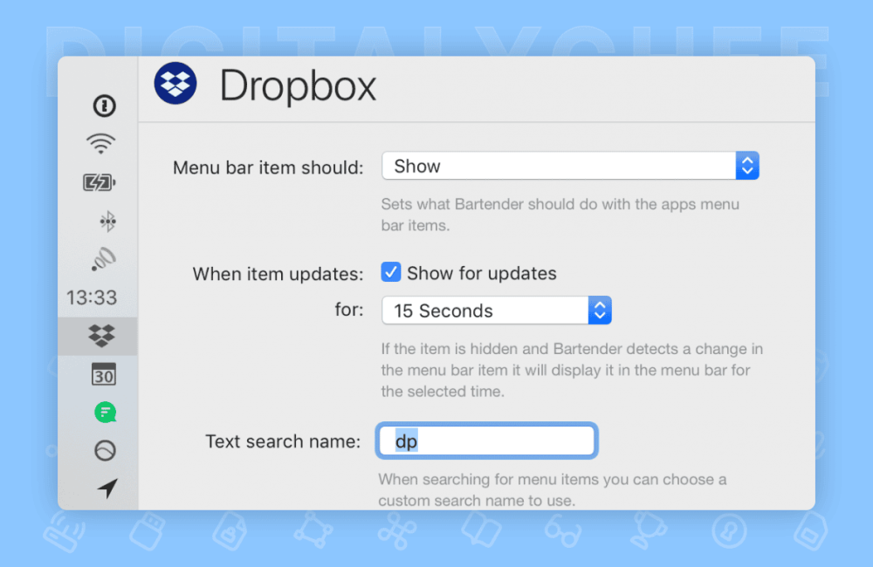Select the 1Password item in sidebar
The height and width of the screenshot is (567, 873).
click(104, 106)
